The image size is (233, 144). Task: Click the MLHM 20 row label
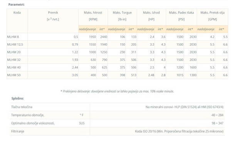(x=14, y=52)
